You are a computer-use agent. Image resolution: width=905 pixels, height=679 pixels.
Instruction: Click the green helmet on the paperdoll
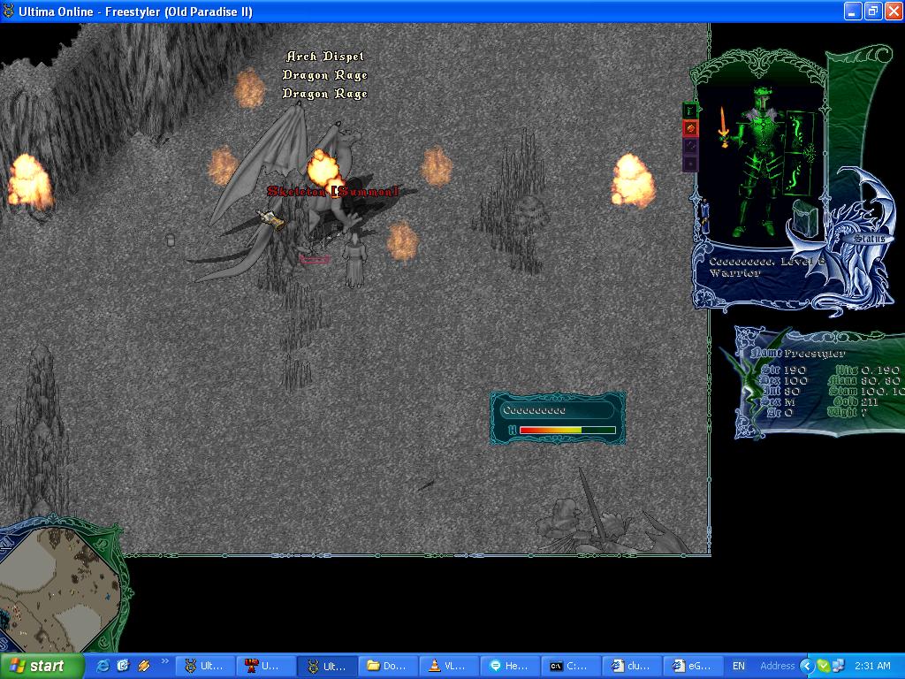pos(763,101)
